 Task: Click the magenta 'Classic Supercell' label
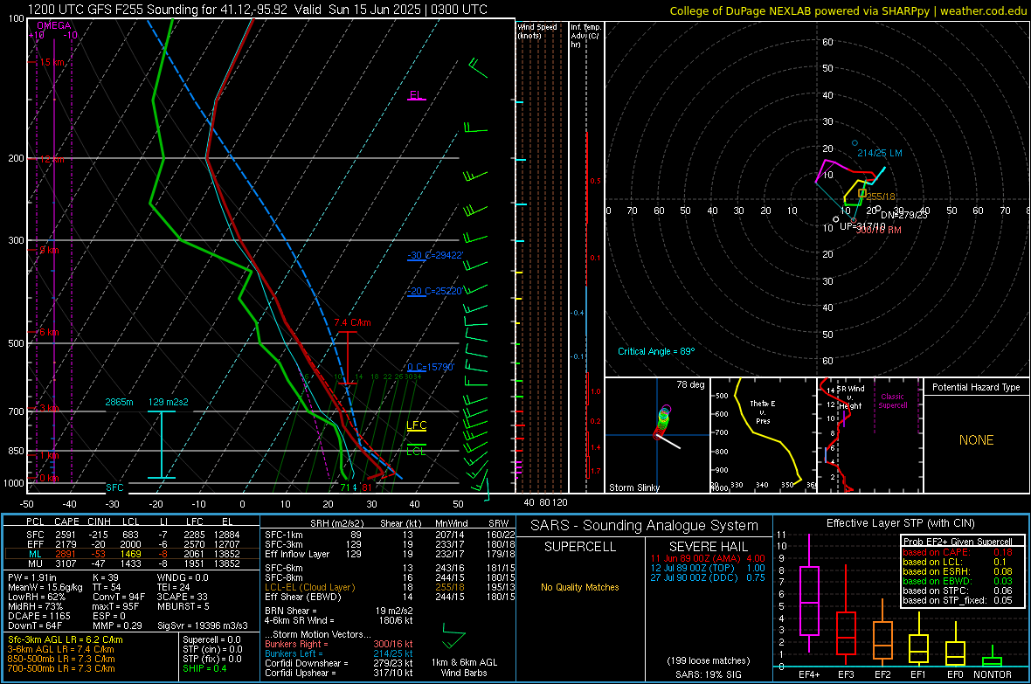coord(893,401)
